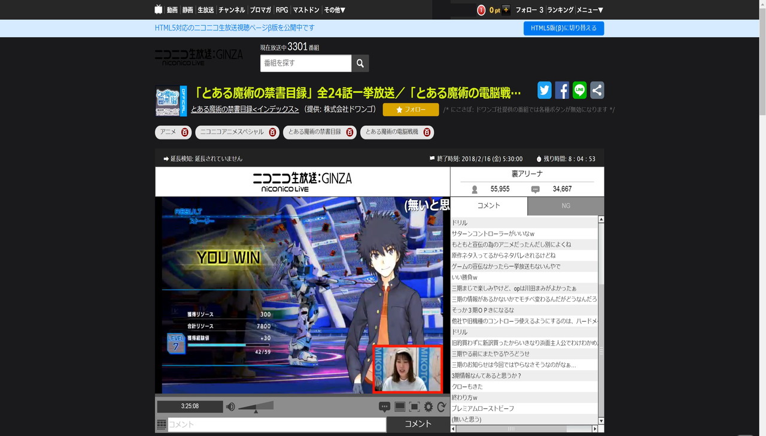Open 生放送 in top navigation

coord(206,10)
